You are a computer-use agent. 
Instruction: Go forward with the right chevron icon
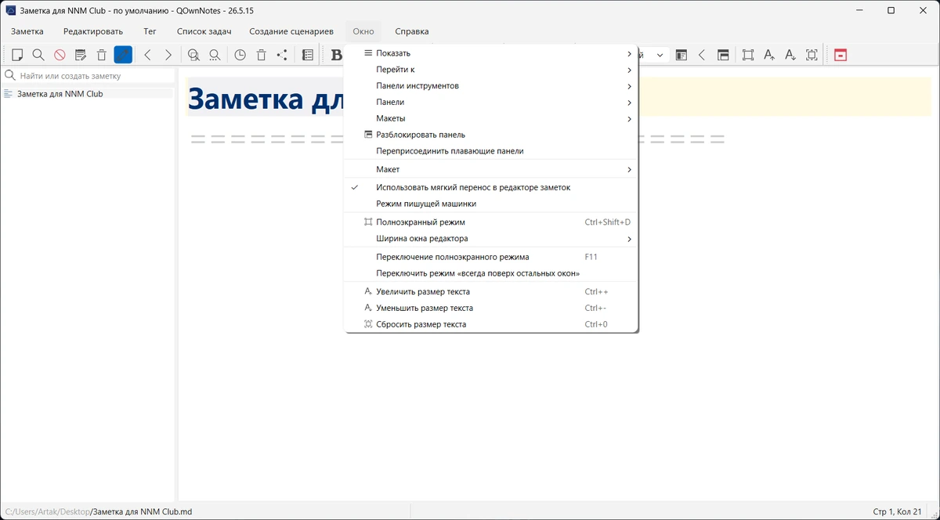click(168, 55)
